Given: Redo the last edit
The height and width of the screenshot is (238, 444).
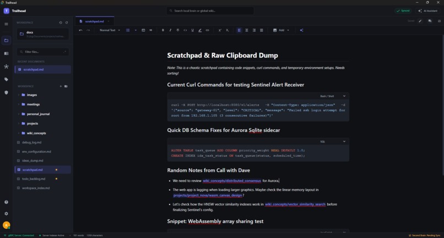Looking at the screenshot, I should click(88, 30).
